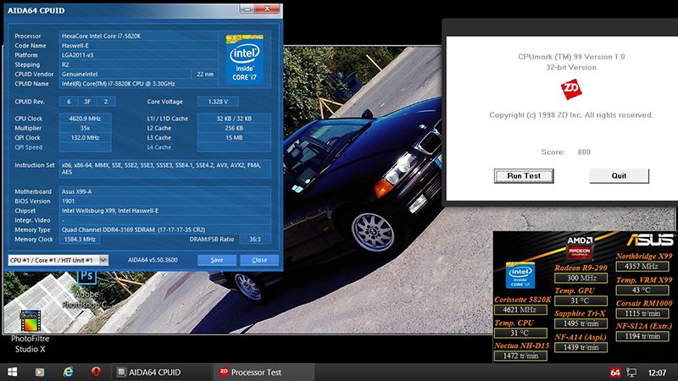Click the Temp. GPU '31 °C' reading
This screenshot has width=678, height=381.
coord(581,301)
